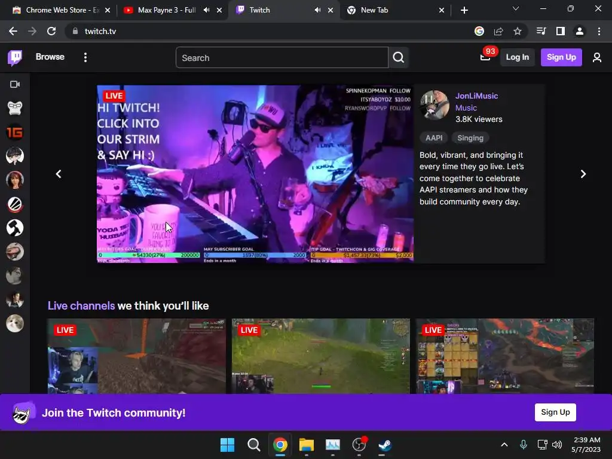This screenshot has width=612, height=459.
Task: Share this page icon
Action: click(x=498, y=31)
